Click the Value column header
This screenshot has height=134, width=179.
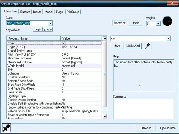click(81, 38)
